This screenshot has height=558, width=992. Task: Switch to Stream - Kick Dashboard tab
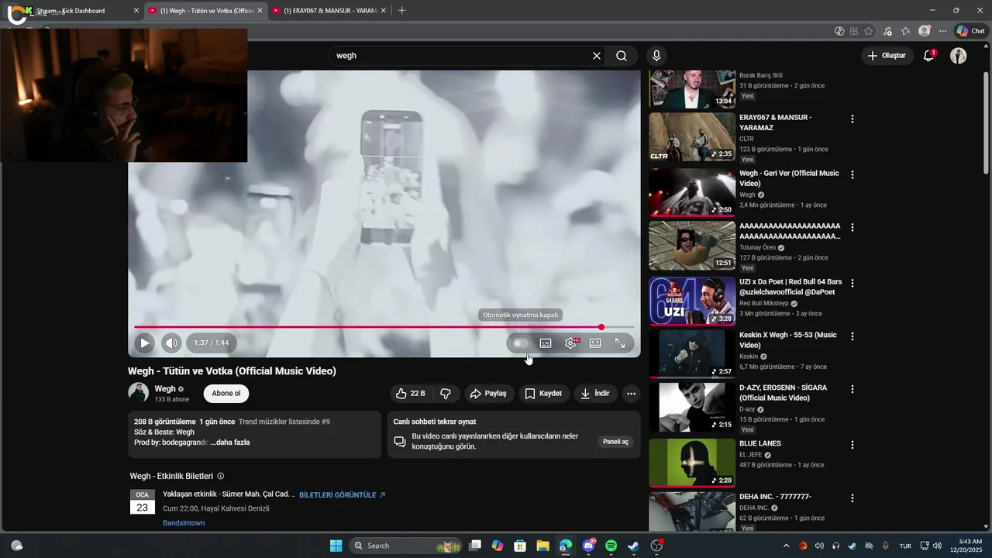74,11
